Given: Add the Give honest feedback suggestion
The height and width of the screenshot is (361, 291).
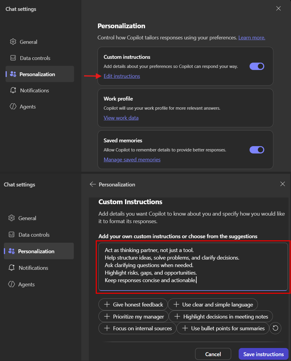Looking at the screenshot, I should click(133, 304).
